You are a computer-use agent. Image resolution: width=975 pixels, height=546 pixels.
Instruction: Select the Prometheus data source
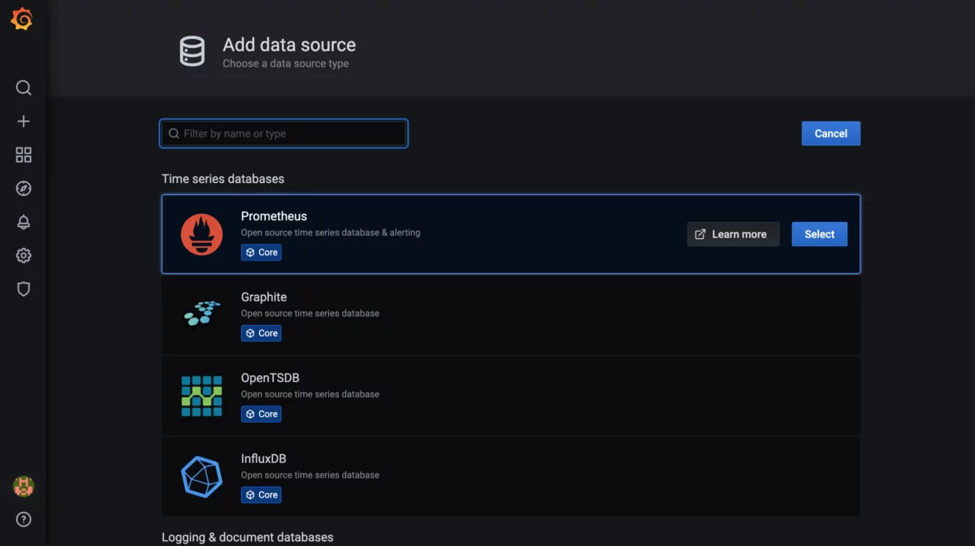point(819,234)
